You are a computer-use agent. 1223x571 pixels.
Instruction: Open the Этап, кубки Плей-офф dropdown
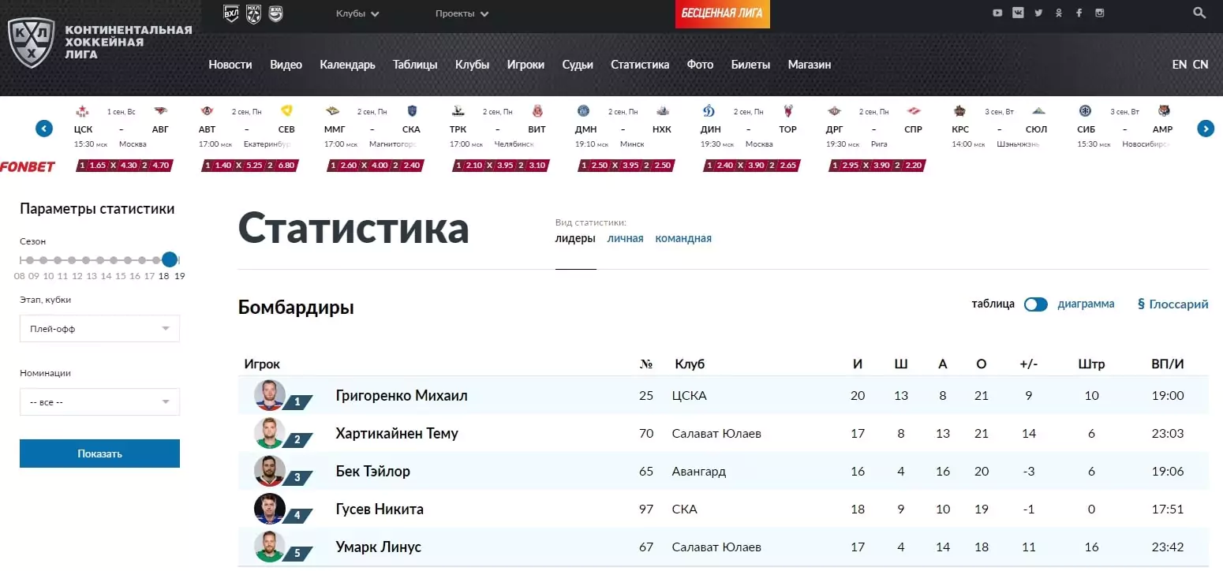point(99,329)
